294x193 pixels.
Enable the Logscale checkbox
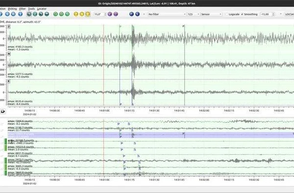[x=227, y=14]
